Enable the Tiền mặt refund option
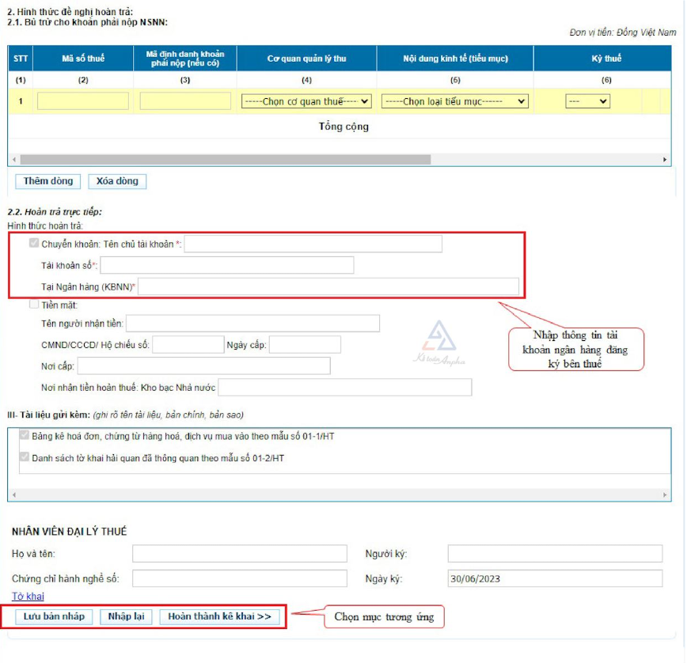 [x=34, y=305]
